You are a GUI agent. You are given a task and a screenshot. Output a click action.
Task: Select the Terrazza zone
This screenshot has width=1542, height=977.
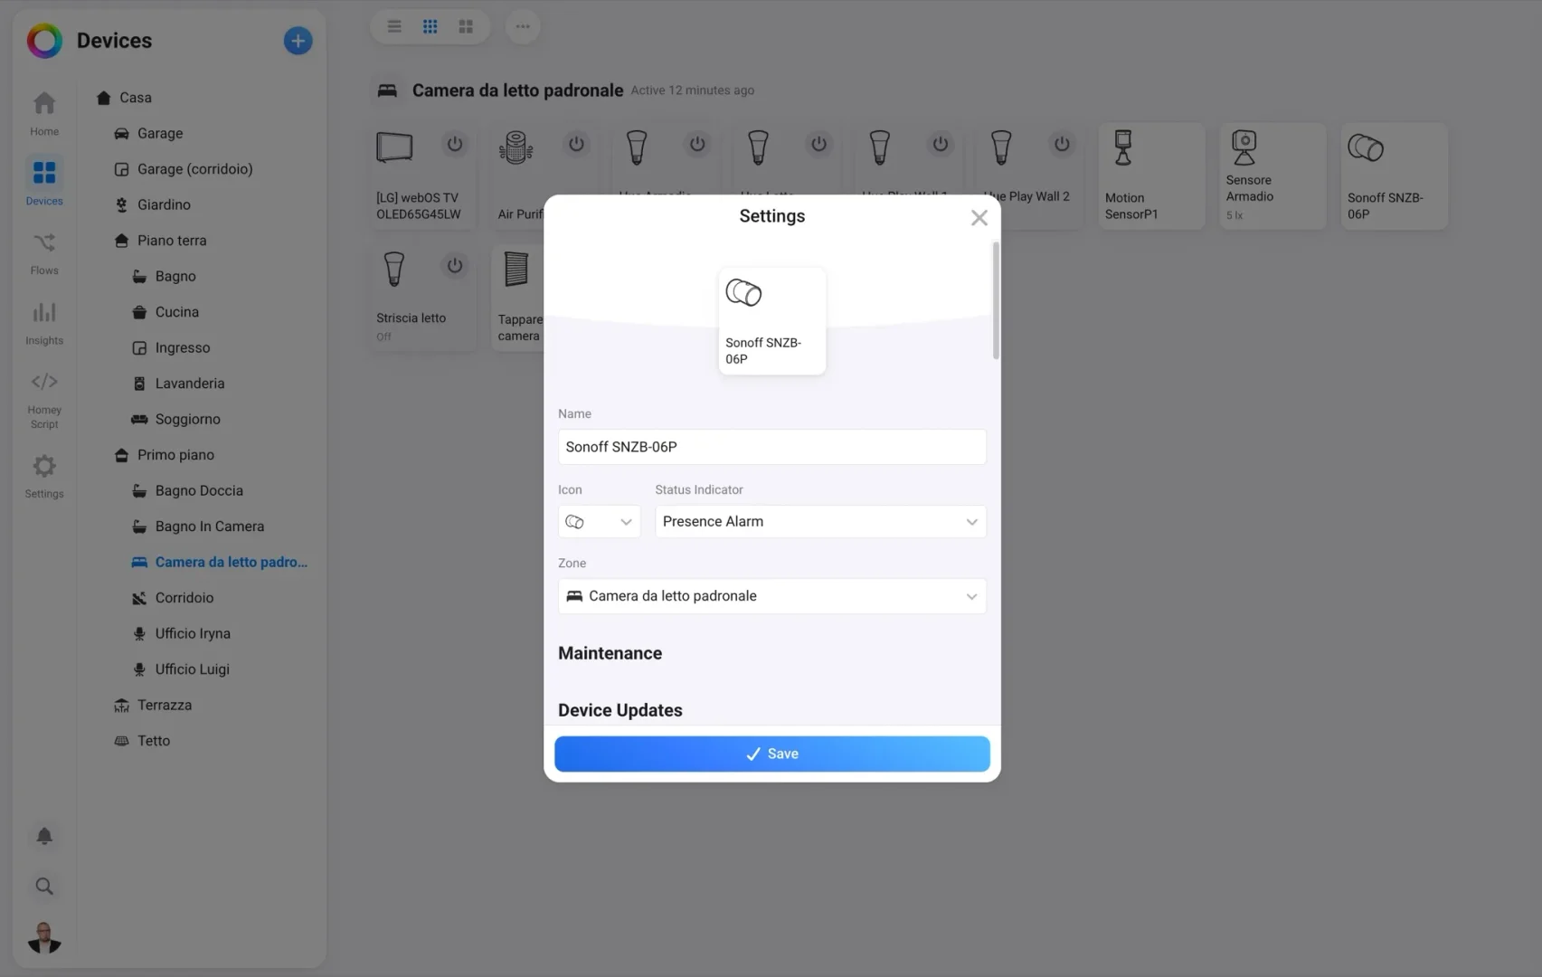pos(164,705)
